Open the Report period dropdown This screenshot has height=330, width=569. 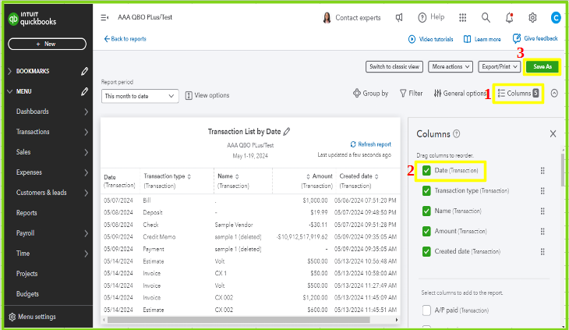tap(140, 95)
